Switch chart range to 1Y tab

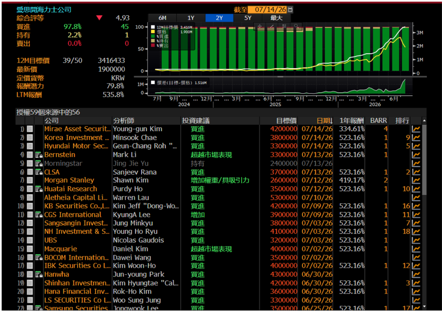click(191, 18)
